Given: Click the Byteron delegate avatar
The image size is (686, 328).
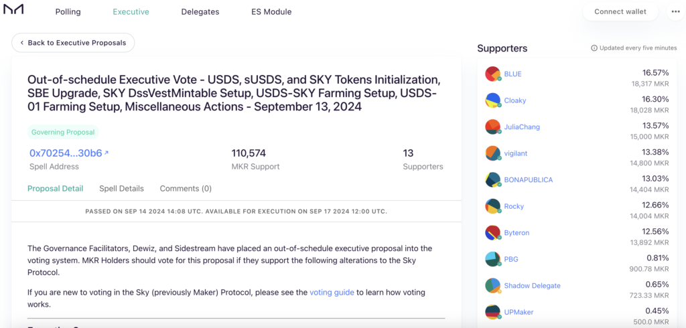Looking at the screenshot, I should [492, 233].
